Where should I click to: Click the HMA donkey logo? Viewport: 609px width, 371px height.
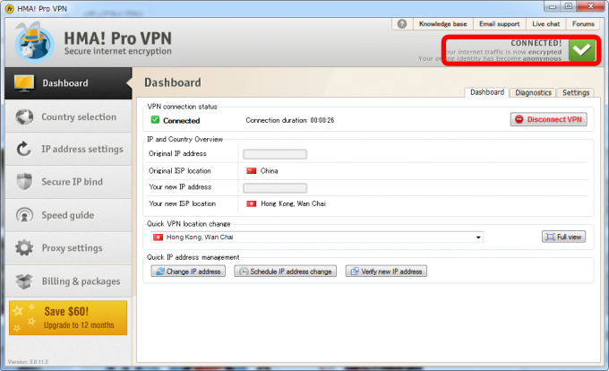[34, 43]
